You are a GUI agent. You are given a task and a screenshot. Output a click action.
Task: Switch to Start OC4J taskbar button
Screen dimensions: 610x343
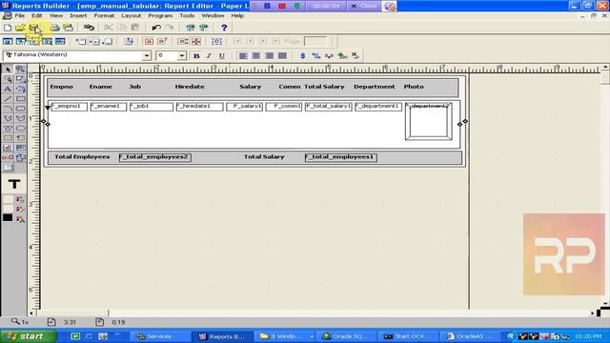[408, 336]
